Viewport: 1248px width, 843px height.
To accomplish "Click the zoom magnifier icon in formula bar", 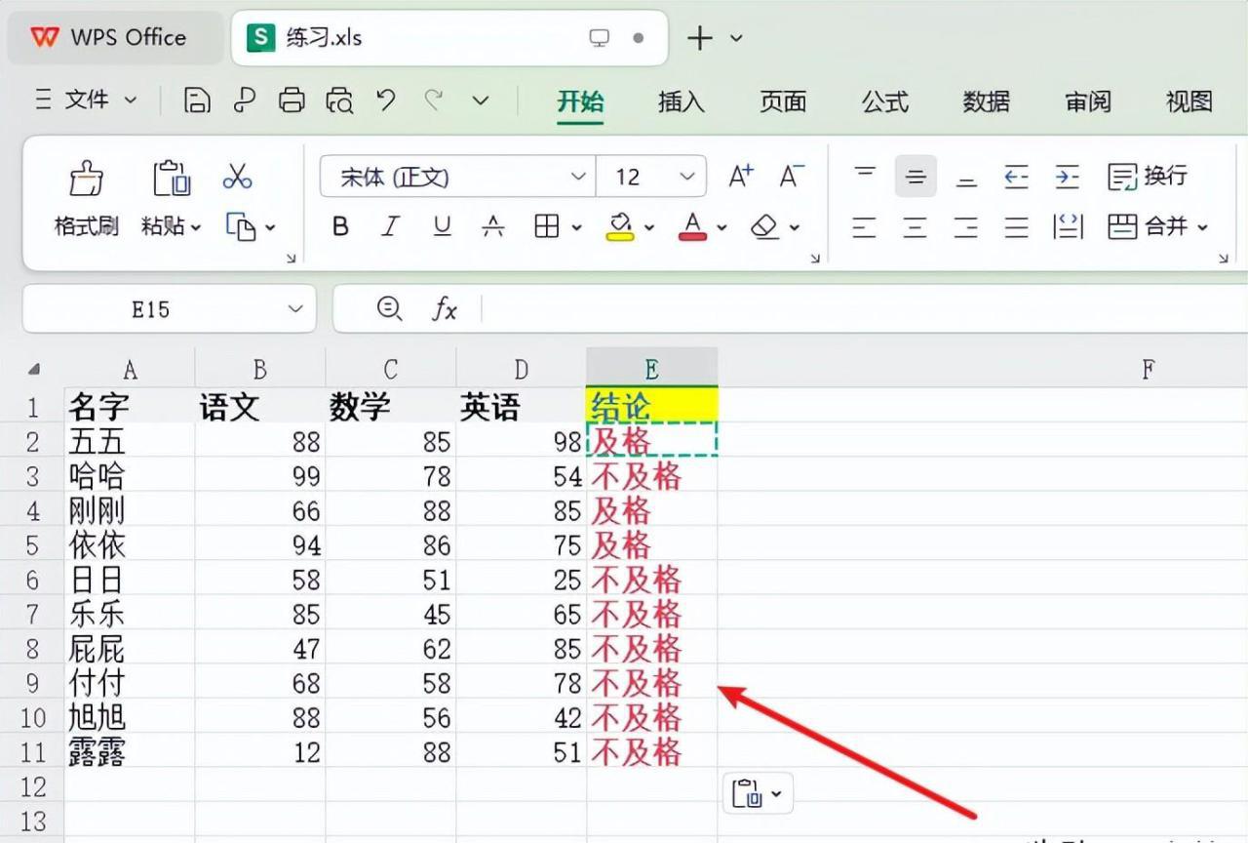I will (389, 309).
